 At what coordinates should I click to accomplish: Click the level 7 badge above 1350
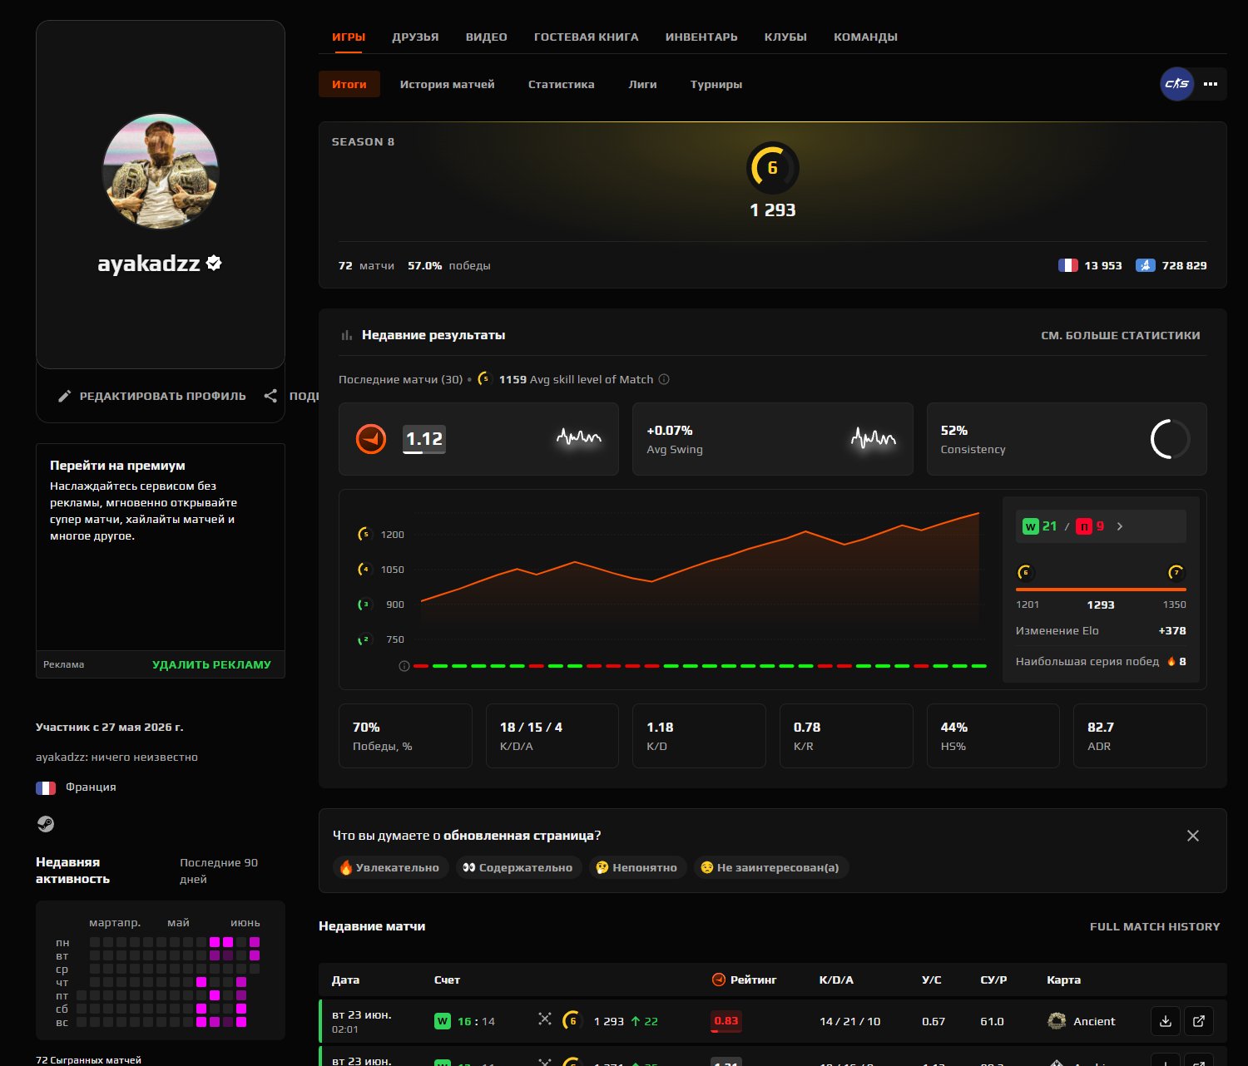pos(1176,572)
